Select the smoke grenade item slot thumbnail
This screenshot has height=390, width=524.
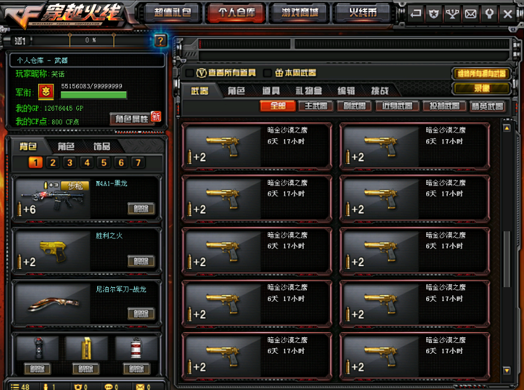(136, 348)
